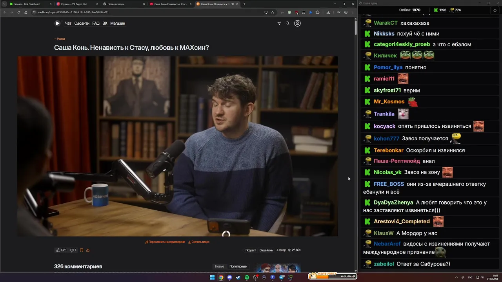Like the video with thumbs-up icon
This screenshot has height=282, width=502.
pos(58,250)
